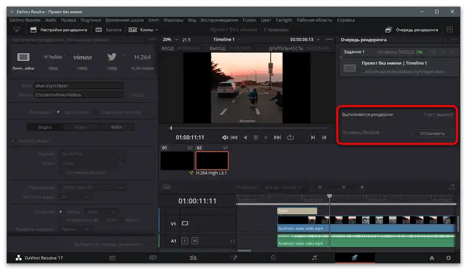The width and height of the screenshot is (467, 270).
Task: Switch to the Edit page icon
Action: click(193, 258)
